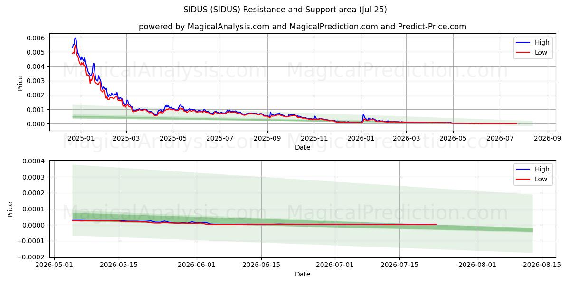Click the 2025-09 date tick label
The width and height of the screenshot is (570, 285).
point(267,138)
